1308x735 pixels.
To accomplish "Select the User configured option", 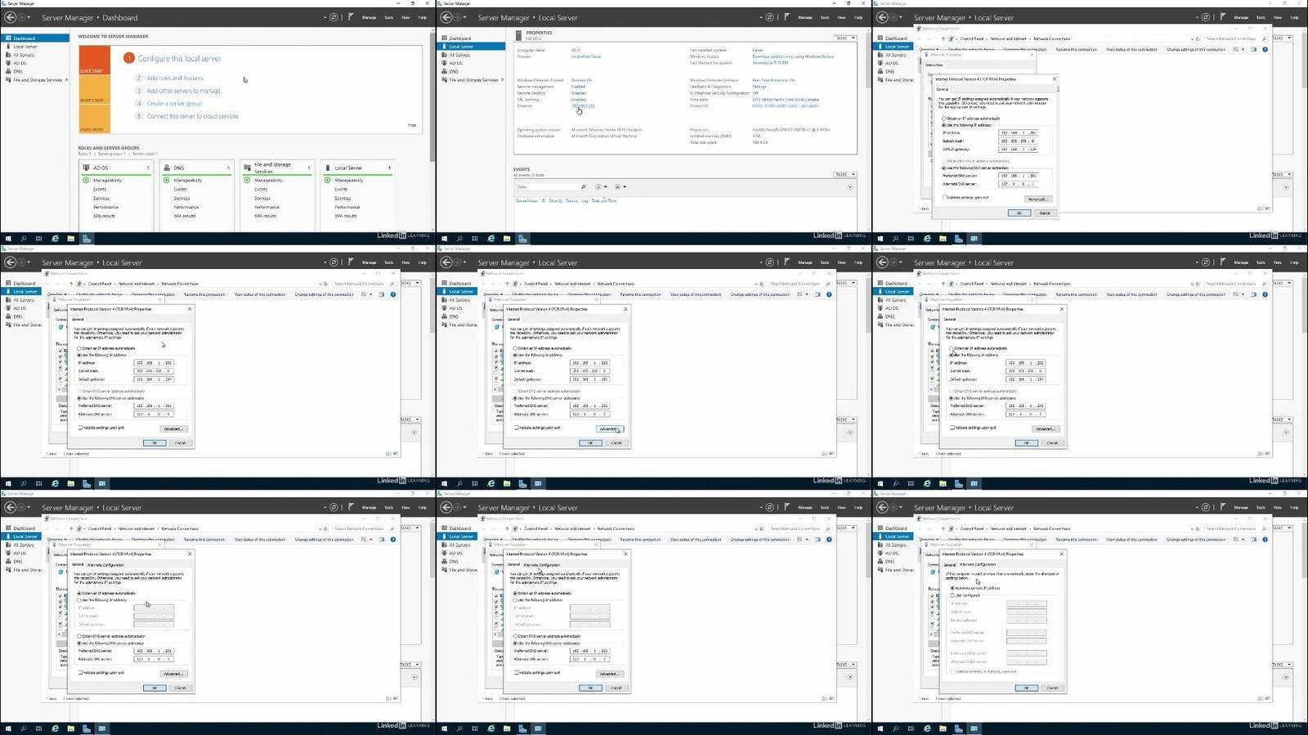I will pos(952,595).
